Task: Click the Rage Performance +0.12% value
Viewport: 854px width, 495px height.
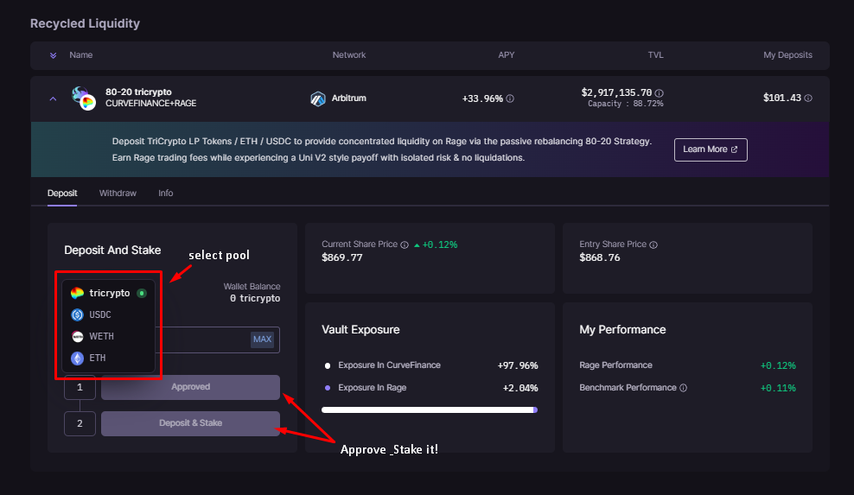Action: point(778,365)
